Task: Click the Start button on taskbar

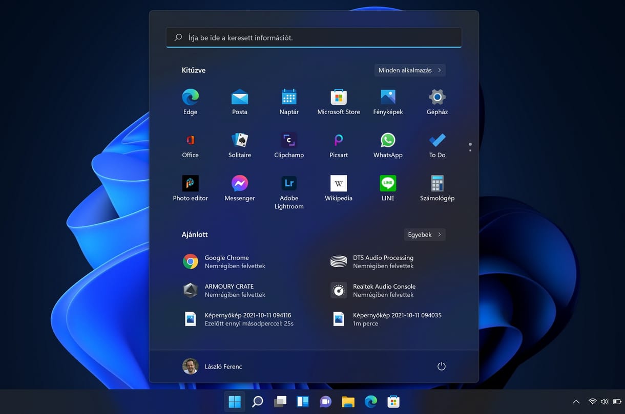Action: [235, 402]
